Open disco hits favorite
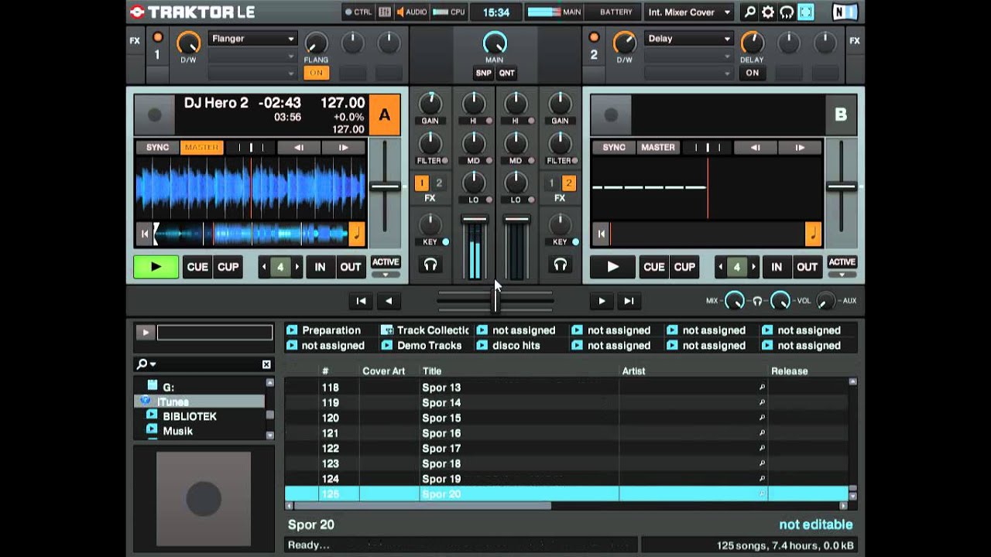This screenshot has height=557, width=991. pyautogui.click(x=509, y=346)
